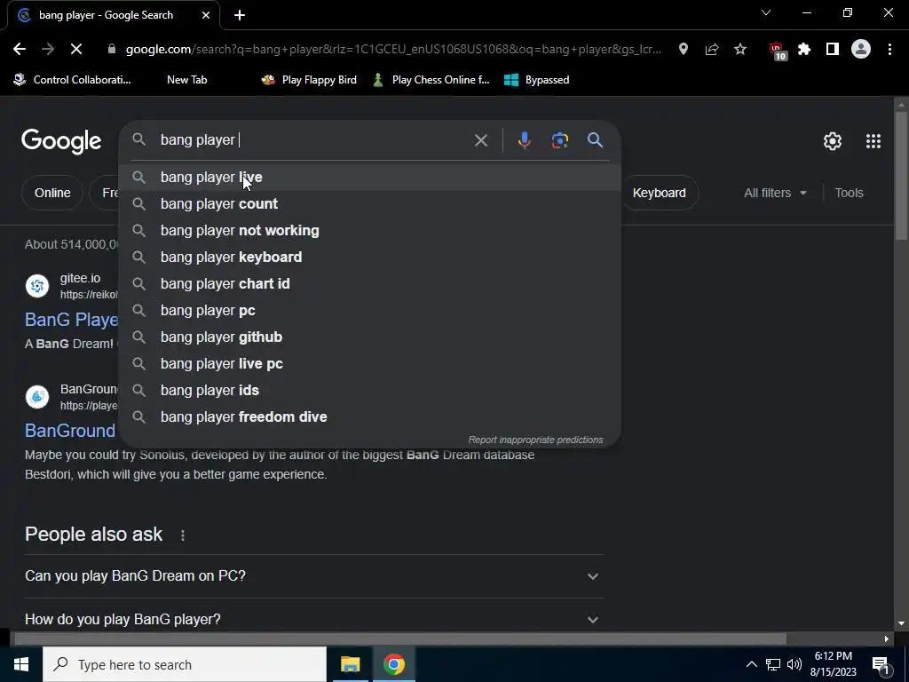Select suggestion bang player live pc
The height and width of the screenshot is (682, 909).
tap(370, 364)
